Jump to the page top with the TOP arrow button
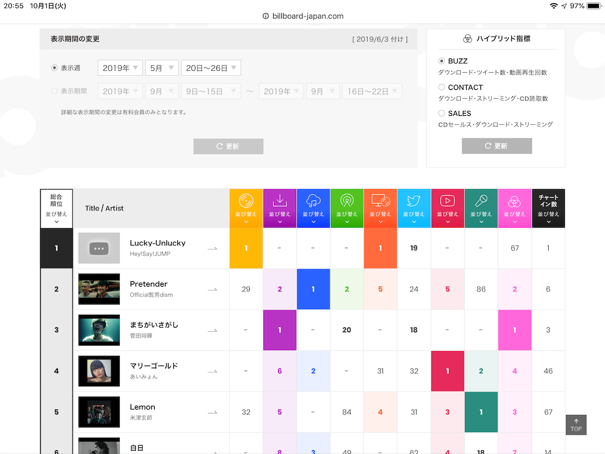The height and width of the screenshot is (454, 605). [576, 425]
